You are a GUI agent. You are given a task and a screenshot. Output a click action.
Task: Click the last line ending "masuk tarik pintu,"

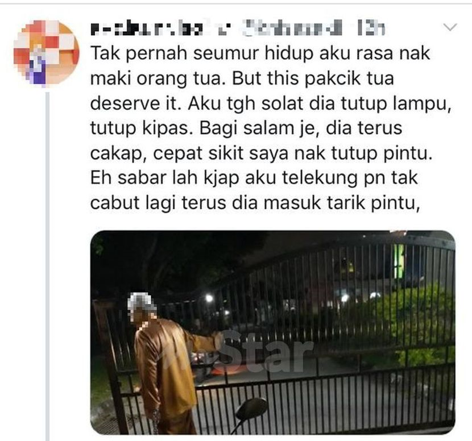click(x=255, y=203)
